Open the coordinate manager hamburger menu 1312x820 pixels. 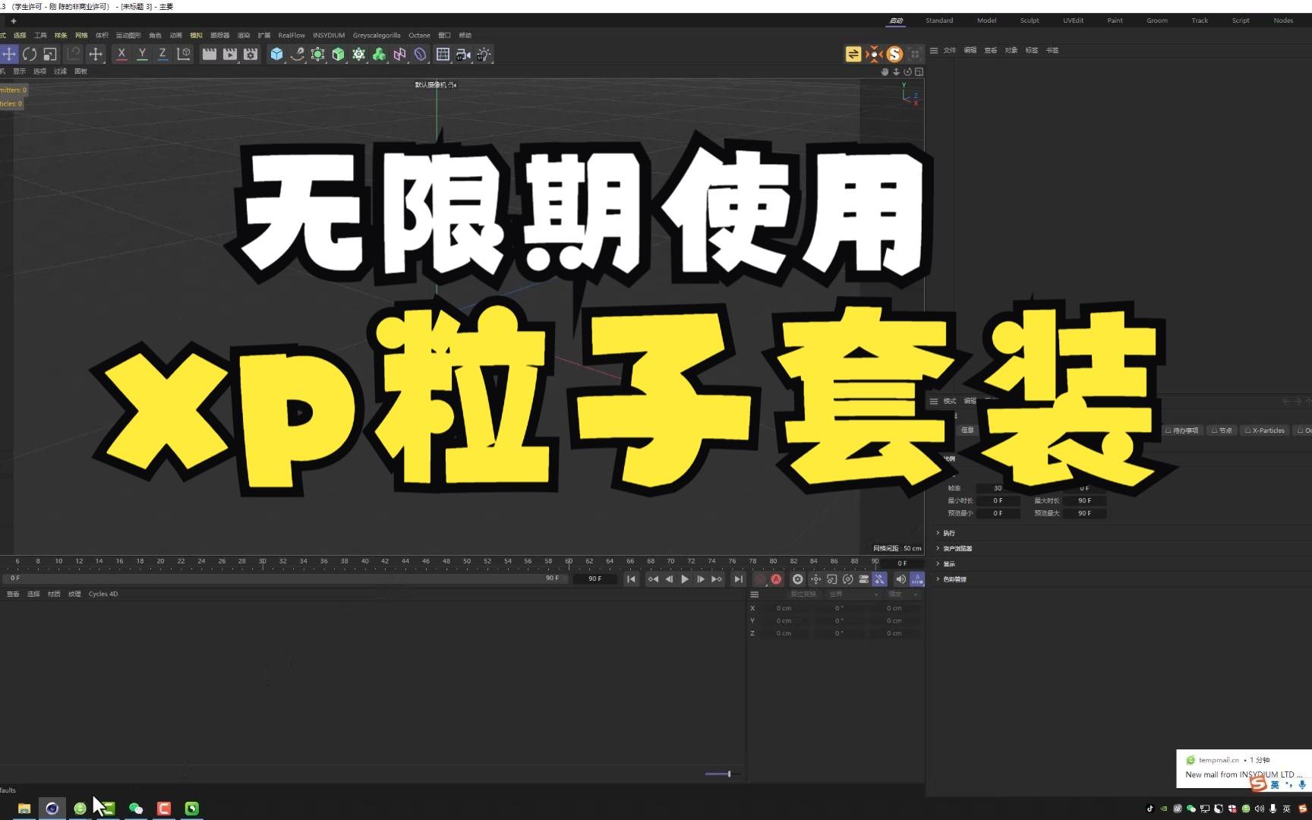pyautogui.click(x=754, y=594)
